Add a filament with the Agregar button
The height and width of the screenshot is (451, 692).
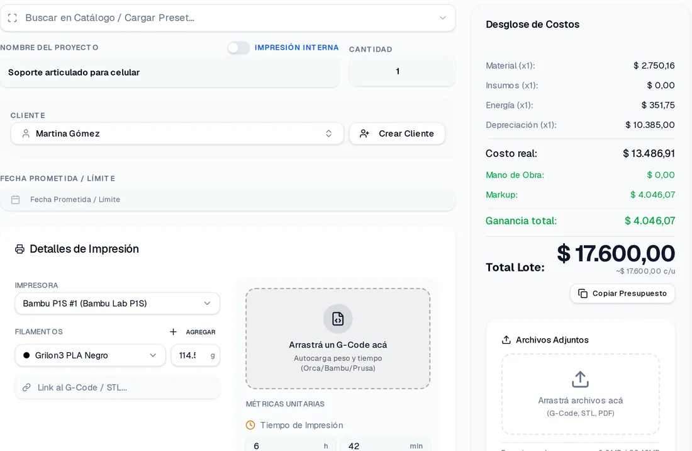pyautogui.click(x=193, y=332)
